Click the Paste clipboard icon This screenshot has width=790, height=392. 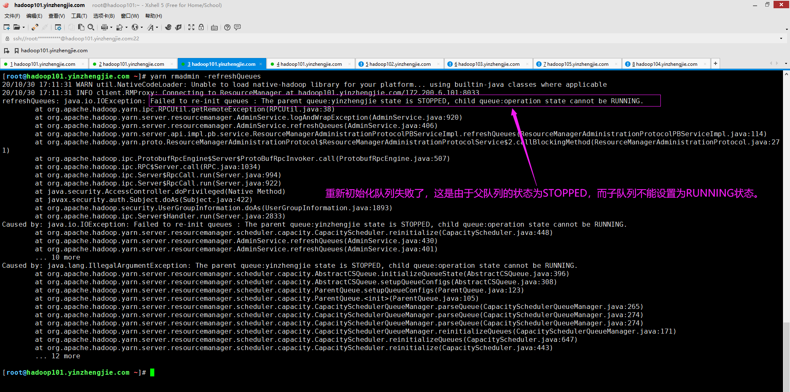point(81,27)
